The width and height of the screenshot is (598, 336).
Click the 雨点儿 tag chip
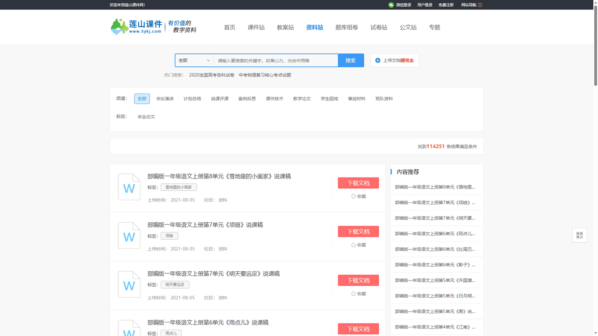coord(171,333)
